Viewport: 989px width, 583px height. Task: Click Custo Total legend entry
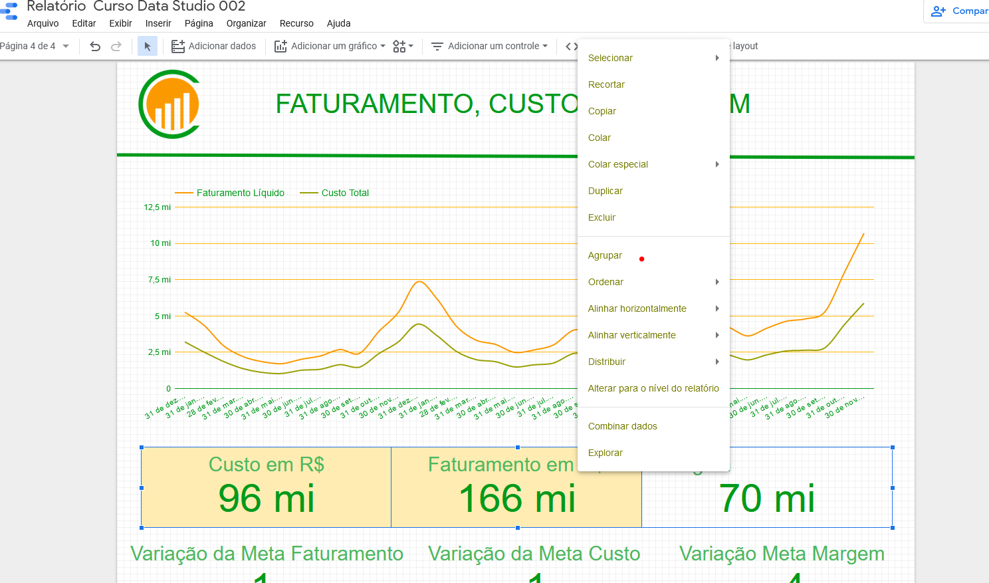tap(334, 193)
